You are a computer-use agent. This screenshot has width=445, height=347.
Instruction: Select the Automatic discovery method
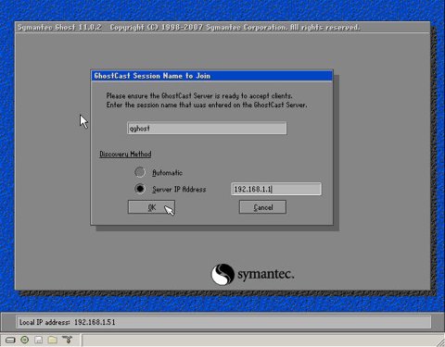[140, 172]
